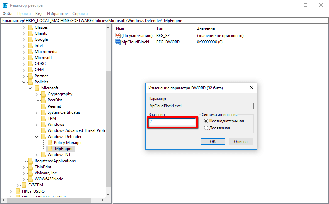
Task: Select the Clients folder icon
Action: [x=31, y=33]
